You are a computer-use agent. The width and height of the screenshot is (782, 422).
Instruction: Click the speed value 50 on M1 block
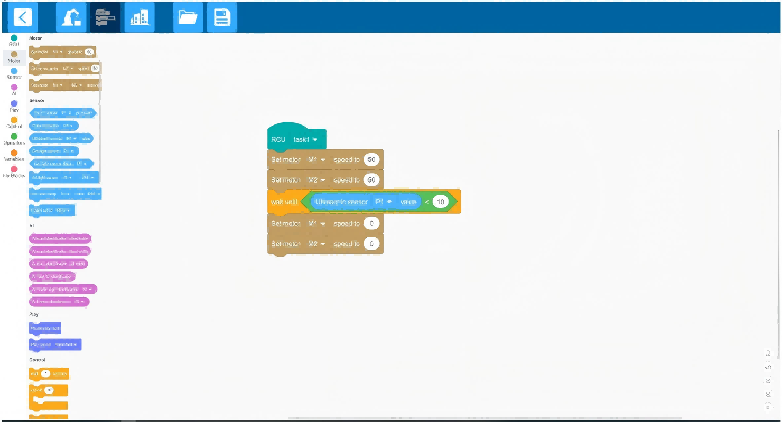tap(371, 160)
